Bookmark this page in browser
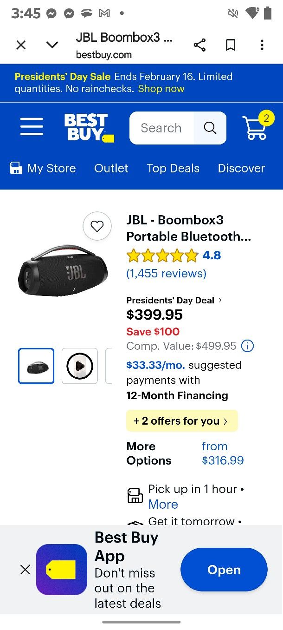 (x=231, y=45)
